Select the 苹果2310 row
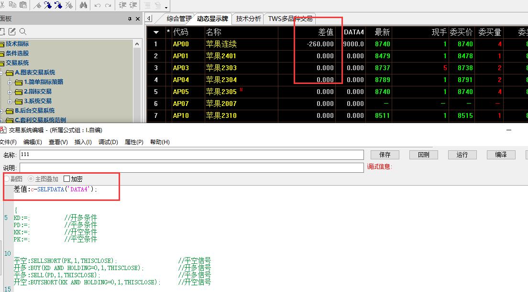 coord(337,115)
